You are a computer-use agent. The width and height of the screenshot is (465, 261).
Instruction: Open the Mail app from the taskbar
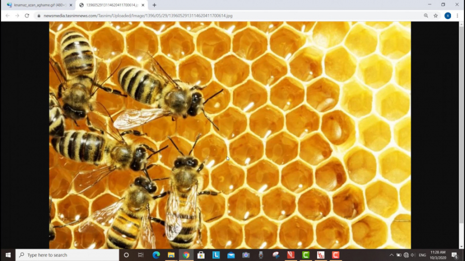click(x=231, y=255)
